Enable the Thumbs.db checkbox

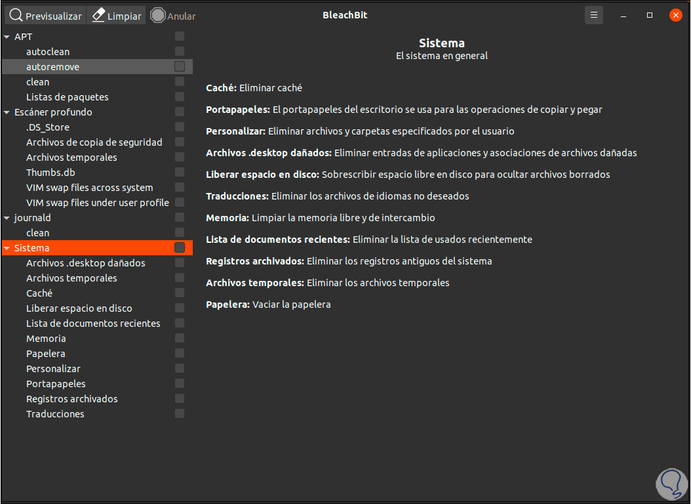pyautogui.click(x=180, y=172)
